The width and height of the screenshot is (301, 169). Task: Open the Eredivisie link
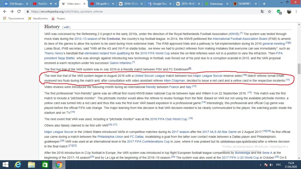tap(113, 39)
